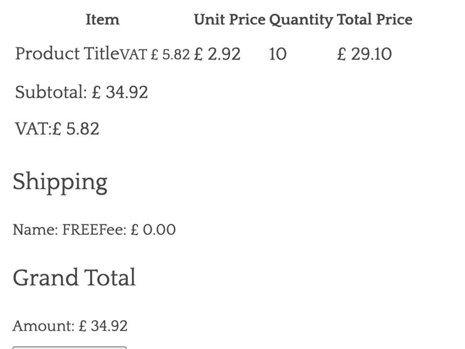Click the summary VAT amount £ 5.82
The image size is (465, 349).
coord(76,128)
